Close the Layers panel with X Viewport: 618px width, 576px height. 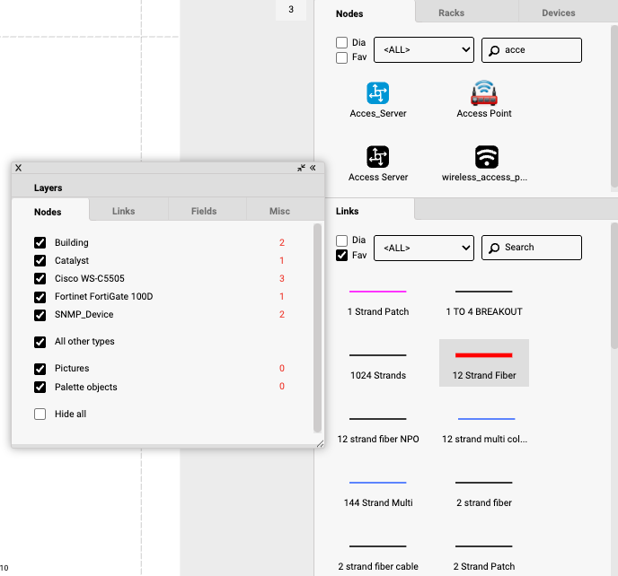(19, 168)
